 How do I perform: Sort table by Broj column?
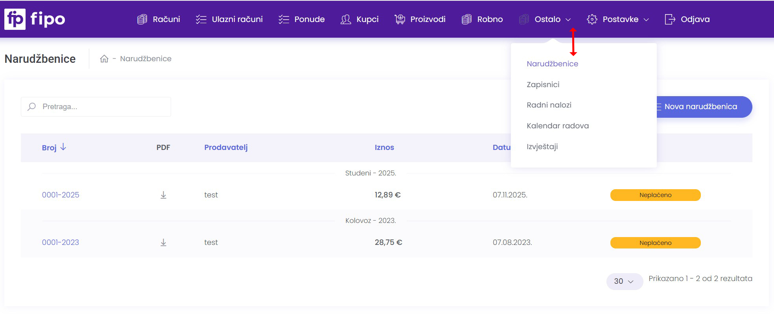50,148
